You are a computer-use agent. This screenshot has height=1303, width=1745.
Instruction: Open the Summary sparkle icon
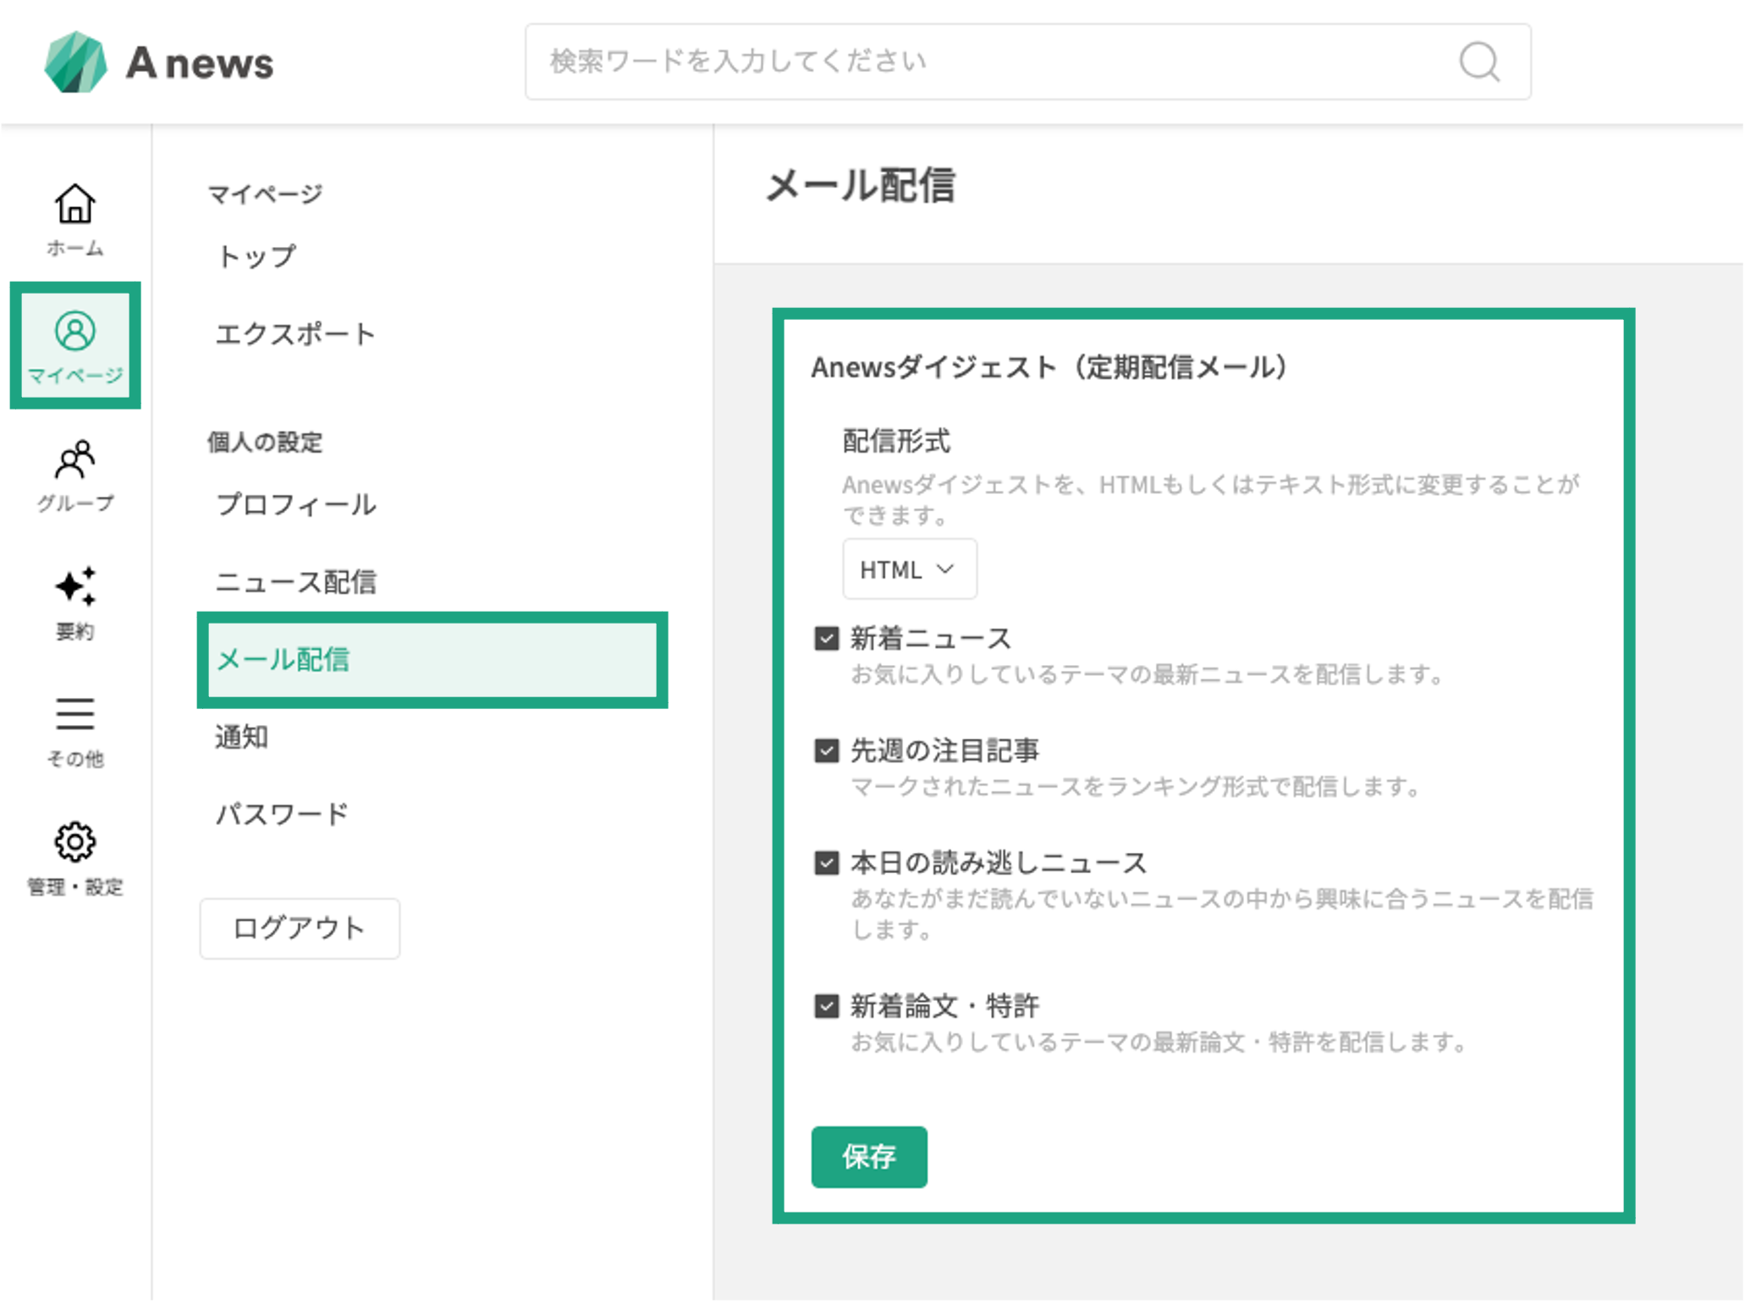[75, 586]
